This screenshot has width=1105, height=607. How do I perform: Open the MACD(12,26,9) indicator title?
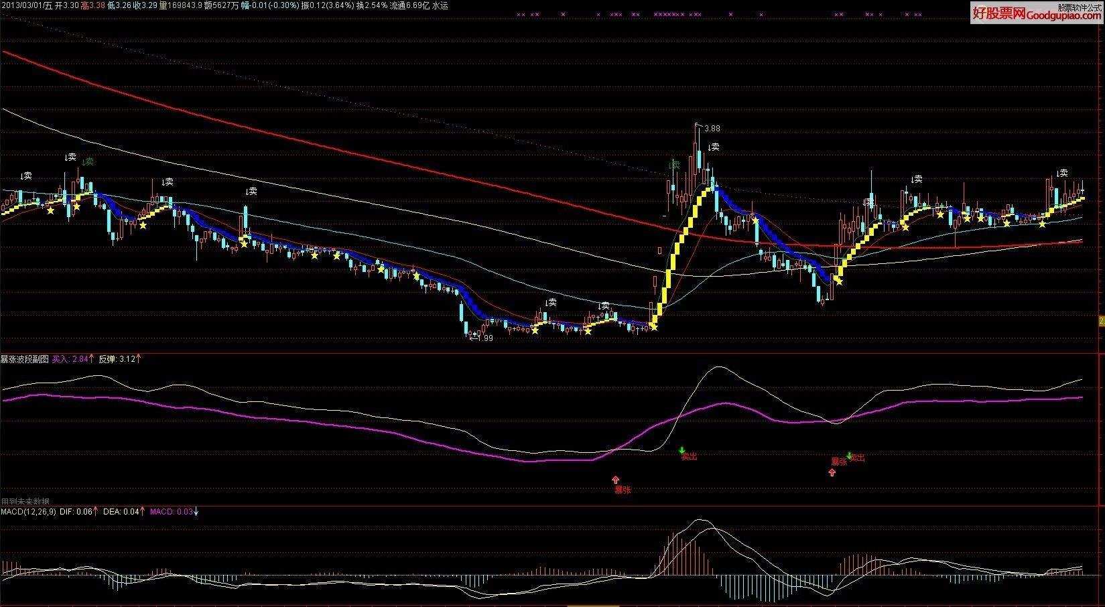coord(28,512)
